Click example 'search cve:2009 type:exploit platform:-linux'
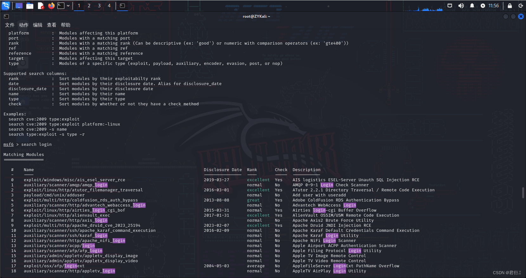 64,124
